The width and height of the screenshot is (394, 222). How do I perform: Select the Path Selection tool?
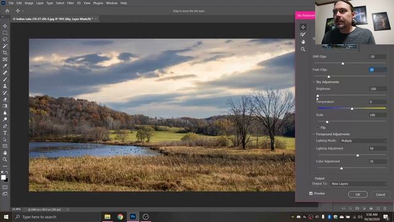5,139
